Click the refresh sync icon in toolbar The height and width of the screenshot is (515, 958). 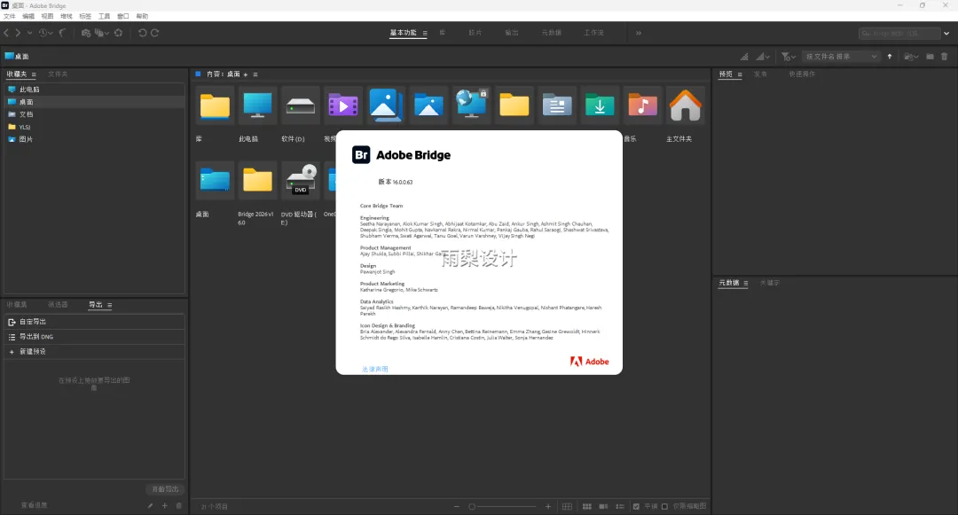pyautogui.click(x=119, y=33)
